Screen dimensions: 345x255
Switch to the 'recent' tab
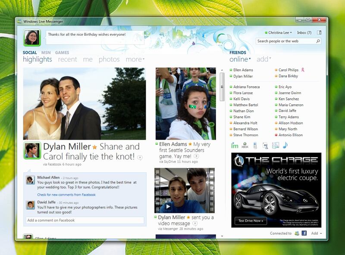coord(67,59)
